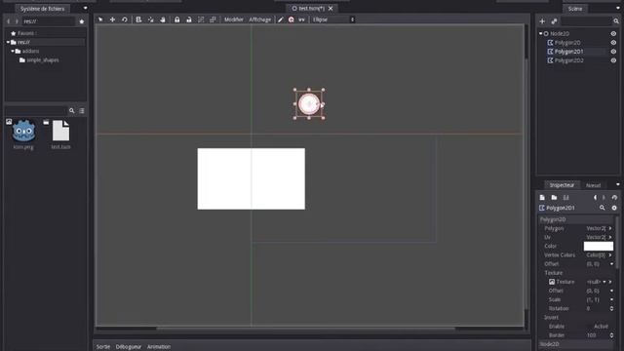The height and width of the screenshot is (351, 624).
Task: Select the Pan hand tool
Action: pyautogui.click(x=163, y=19)
